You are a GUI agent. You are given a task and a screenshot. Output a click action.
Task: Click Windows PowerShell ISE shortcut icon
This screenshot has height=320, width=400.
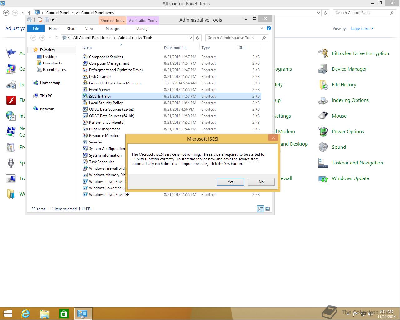(85, 195)
